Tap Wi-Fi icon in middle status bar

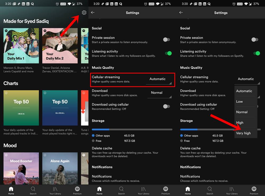click(157, 4)
